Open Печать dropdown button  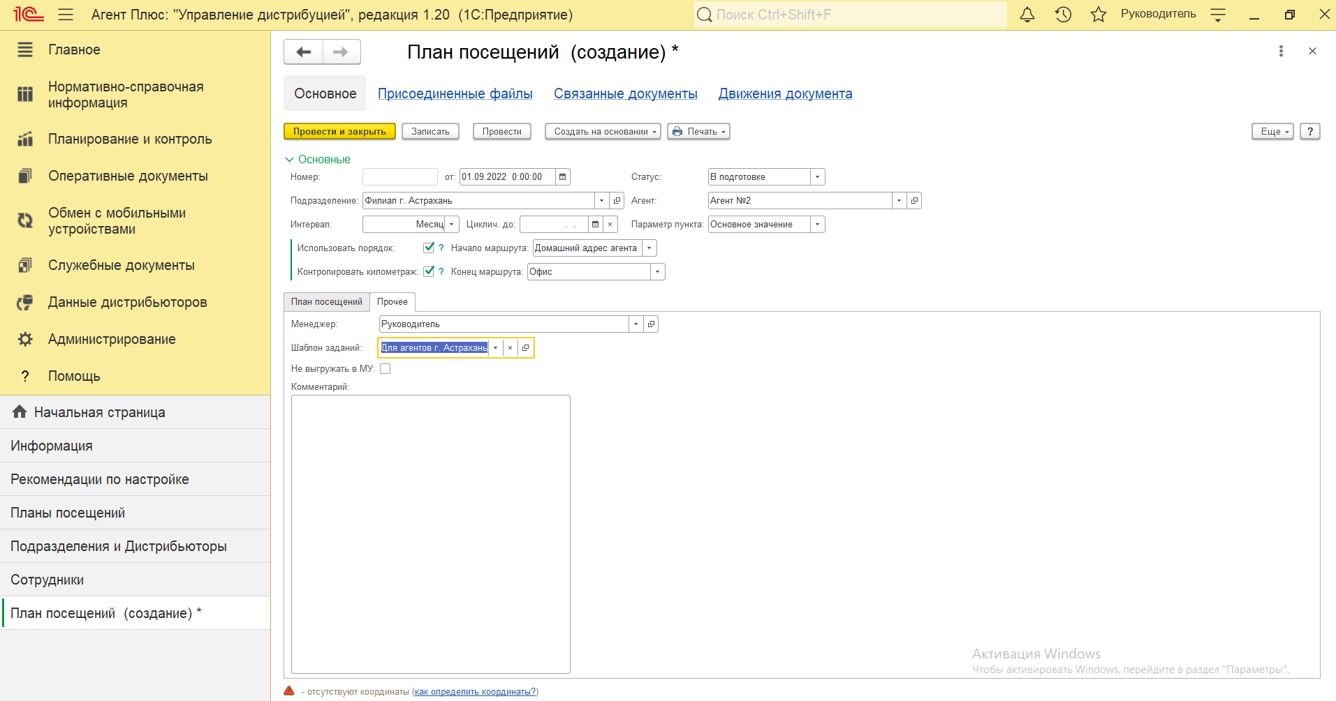698,131
